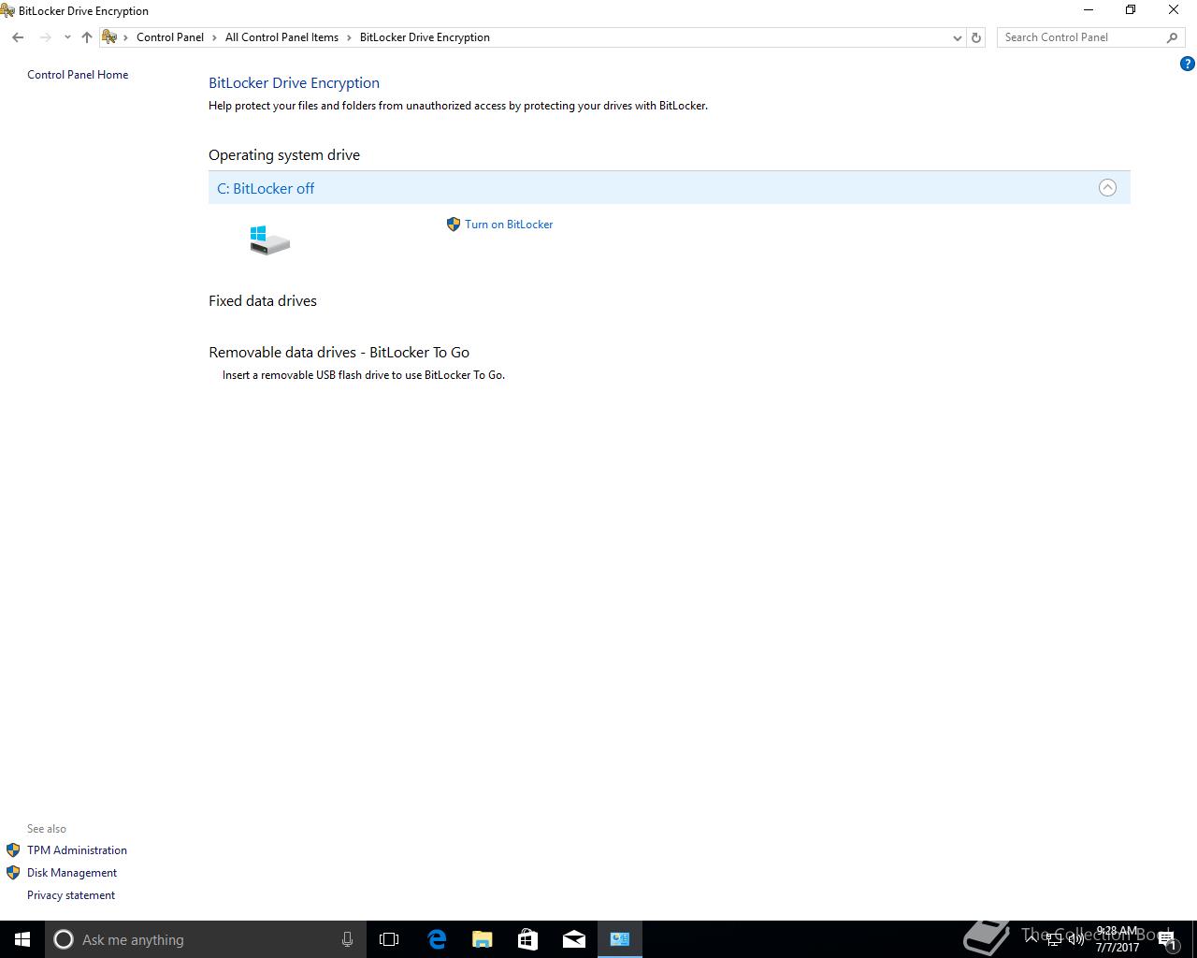Click the C: BitLocker off heading

(266, 188)
